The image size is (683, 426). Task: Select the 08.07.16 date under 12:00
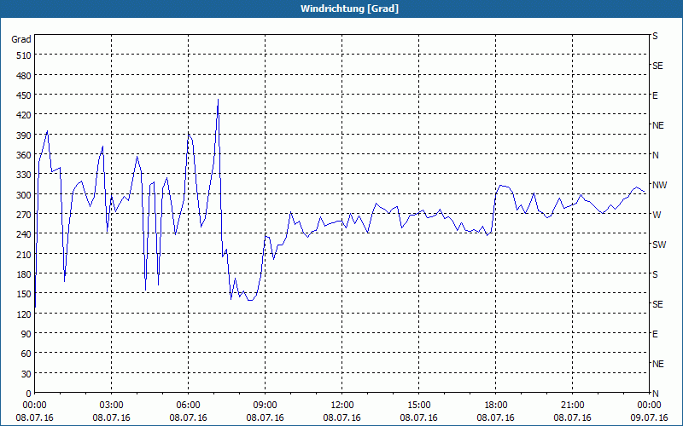pyautogui.click(x=342, y=417)
